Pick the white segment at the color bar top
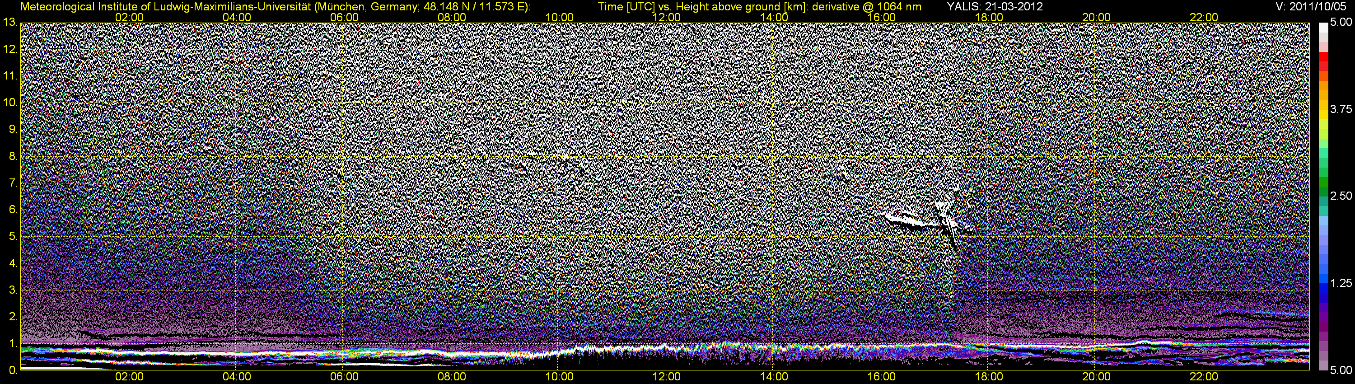This screenshot has width=1355, height=384. (1323, 29)
